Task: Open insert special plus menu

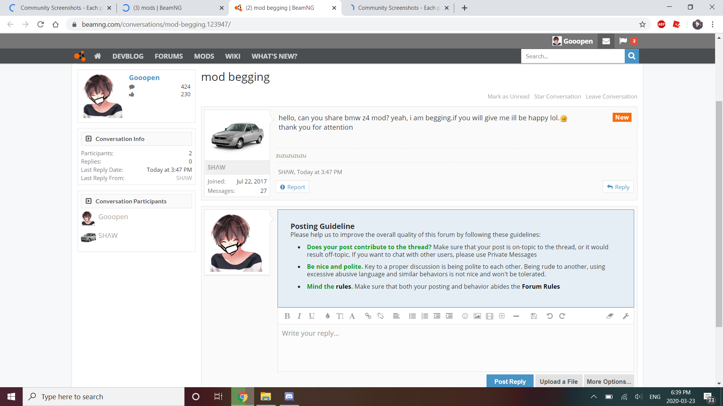Action: 502,316
